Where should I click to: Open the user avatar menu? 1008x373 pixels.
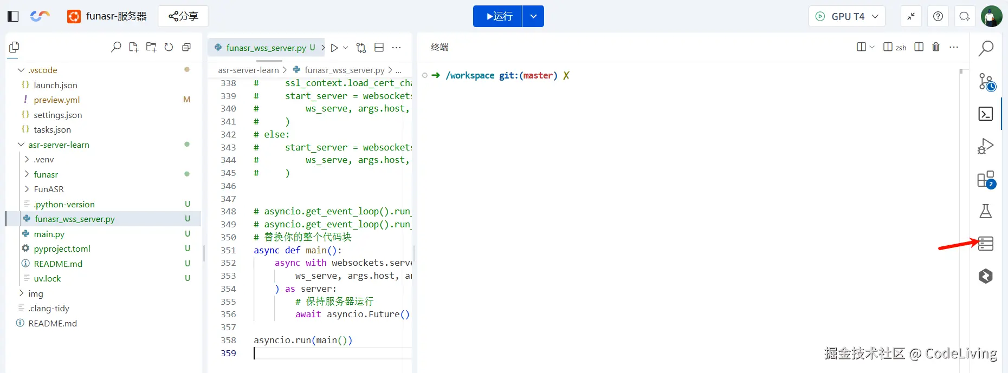991,16
